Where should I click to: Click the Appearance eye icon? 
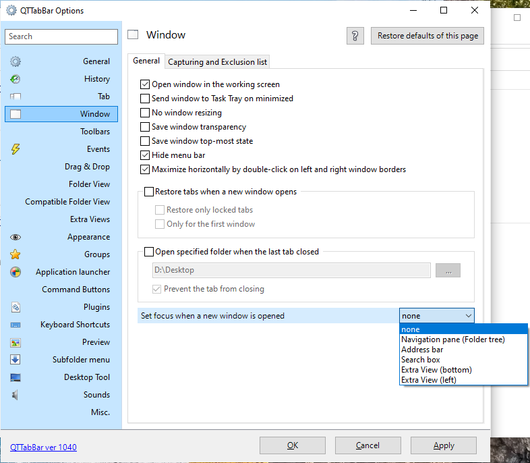pos(16,237)
